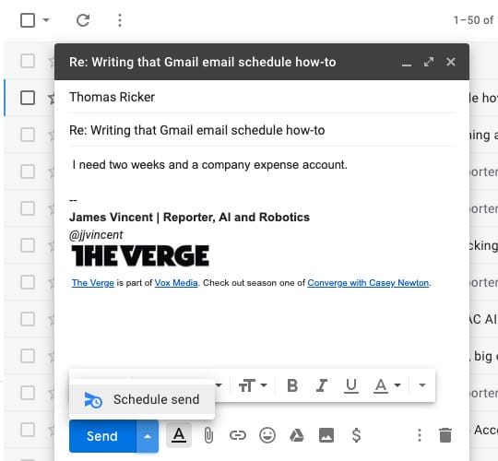Click the Thomas Ricker recipient field
Image resolution: width=498 pixels, height=461 pixels.
point(262,97)
